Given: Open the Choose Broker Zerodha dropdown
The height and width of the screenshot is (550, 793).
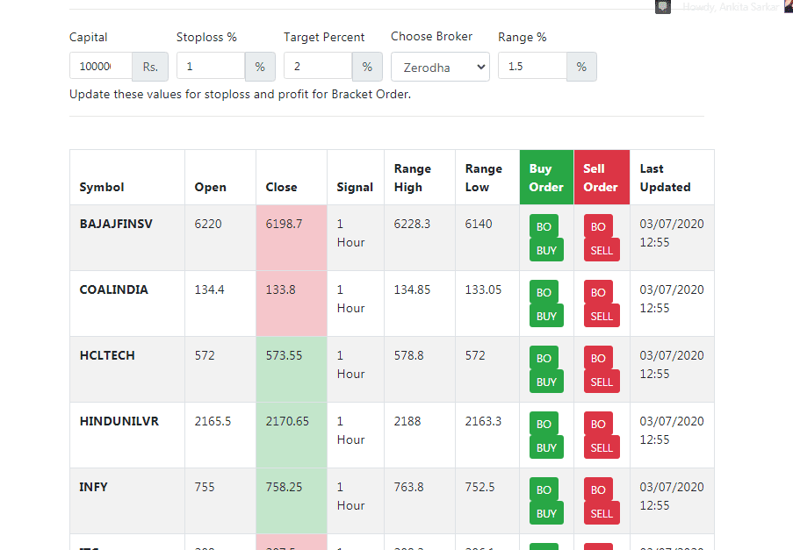Looking at the screenshot, I should [x=440, y=67].
